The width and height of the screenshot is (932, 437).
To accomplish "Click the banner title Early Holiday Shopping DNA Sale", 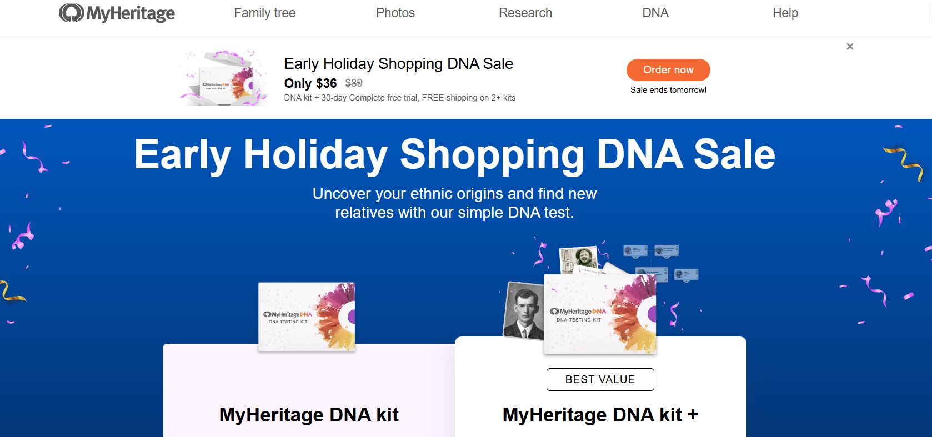I will point(398,64).
